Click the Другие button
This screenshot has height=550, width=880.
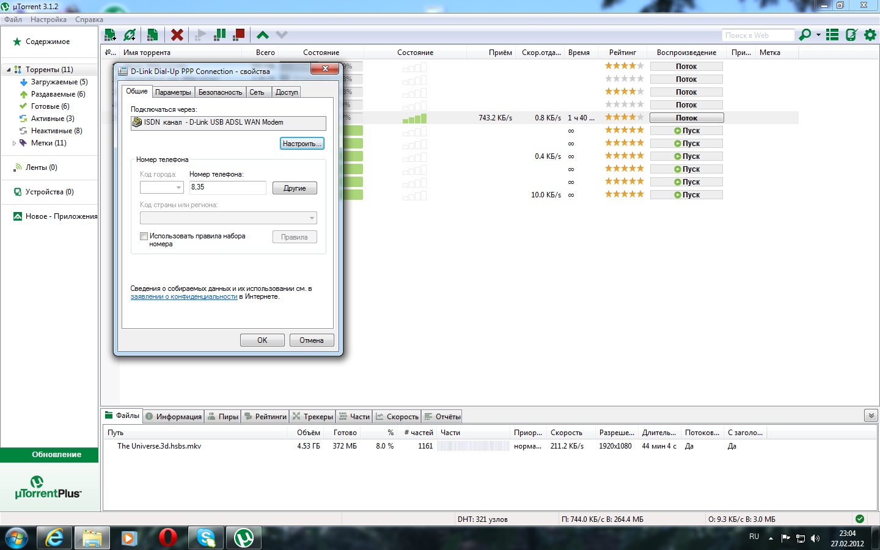pyautogui.click(x=295, y=188)
